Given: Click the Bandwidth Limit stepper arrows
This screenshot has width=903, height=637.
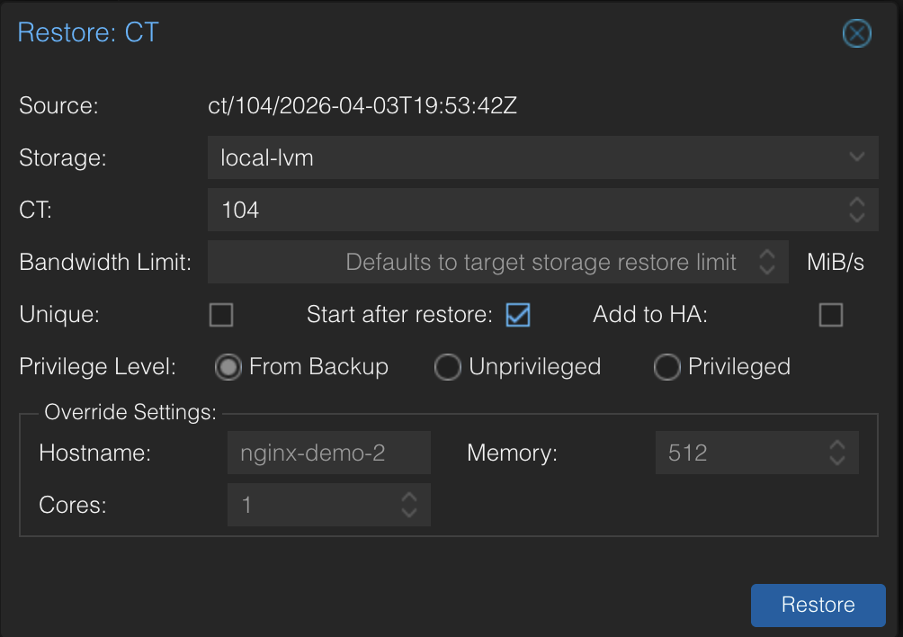Looking at the screenshot, I should [766, 262].
